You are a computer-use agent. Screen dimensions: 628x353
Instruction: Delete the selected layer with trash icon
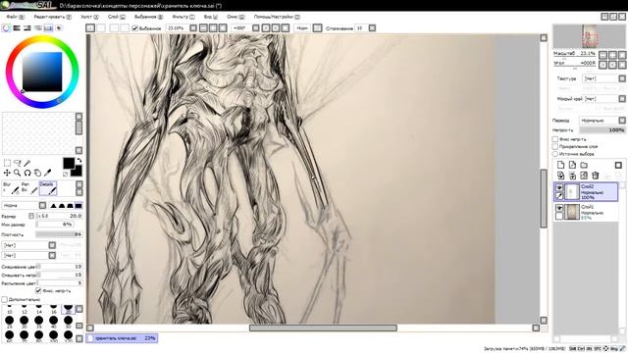(596, 176)
